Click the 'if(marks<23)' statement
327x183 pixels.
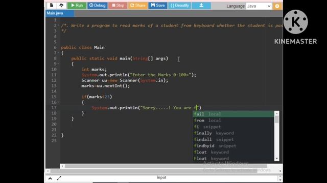97,97
